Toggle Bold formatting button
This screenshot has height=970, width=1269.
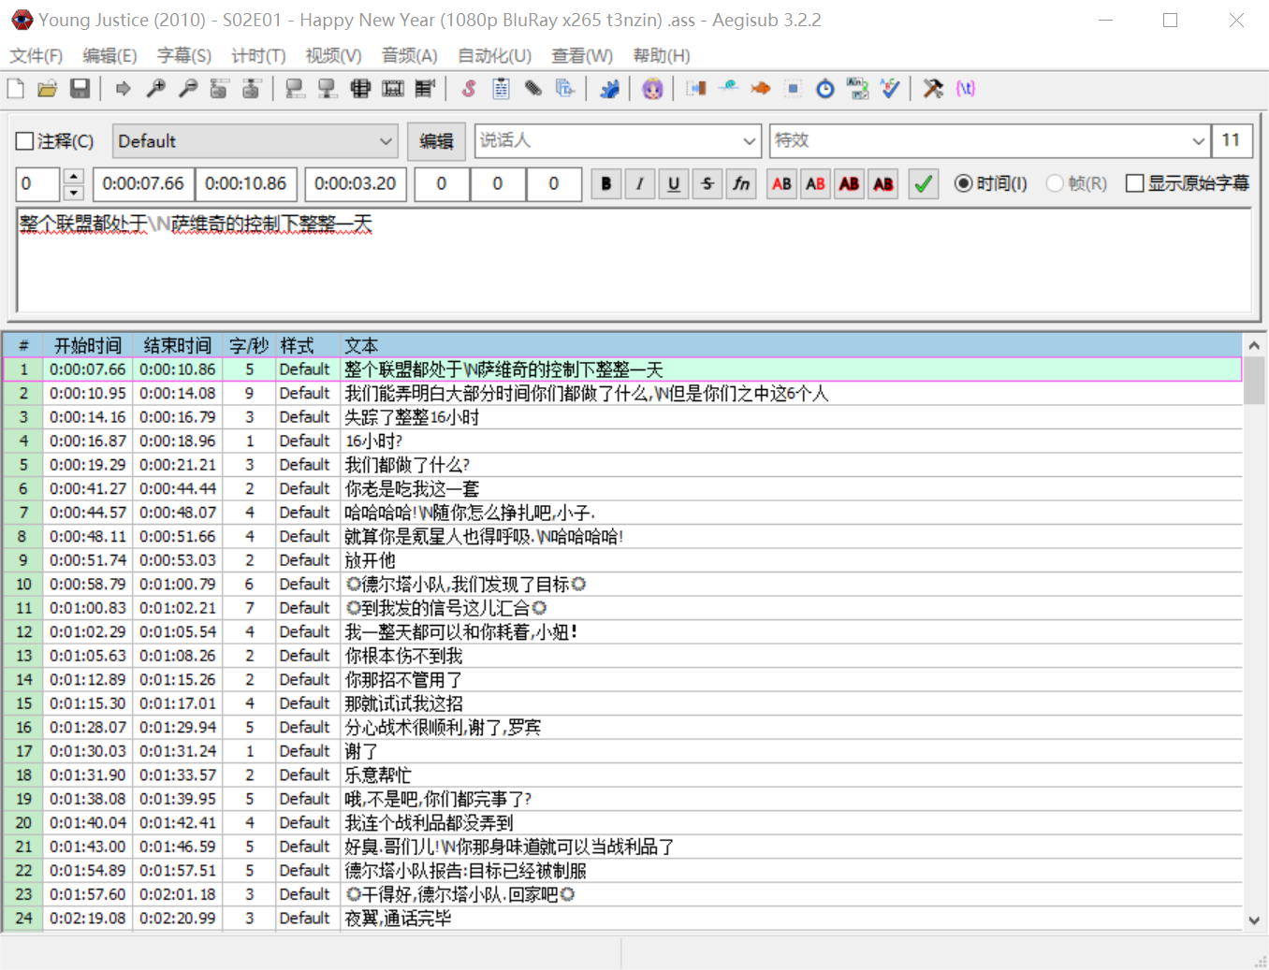606,183
